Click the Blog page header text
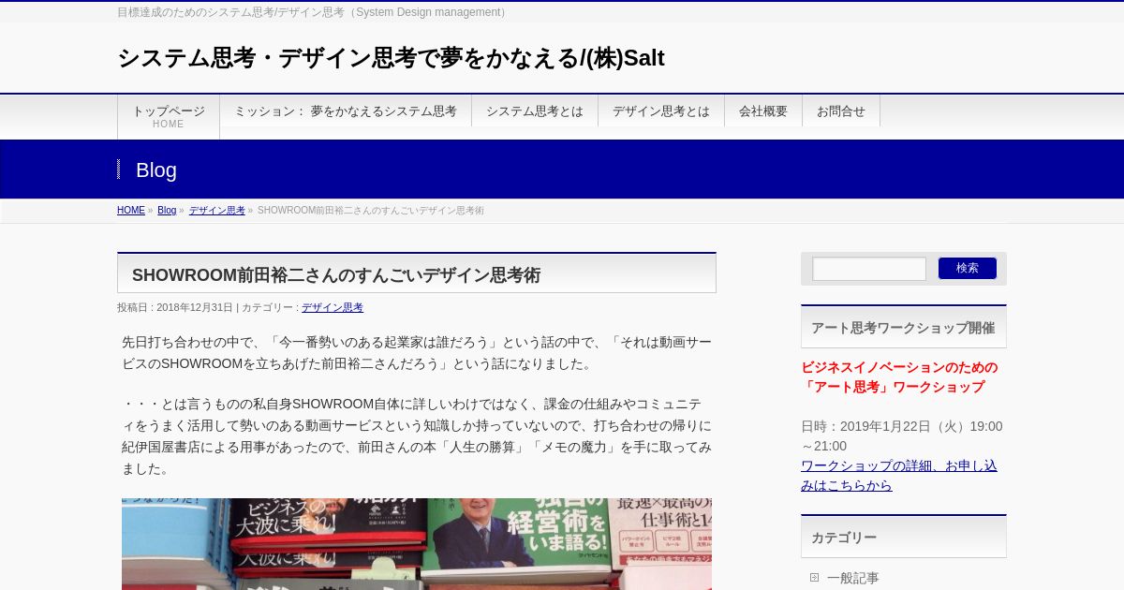1124x590 pixels. (156, 170)
